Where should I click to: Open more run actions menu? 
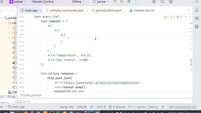click(136, 2)
